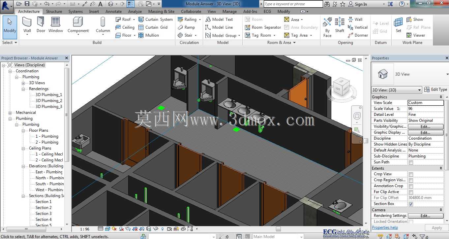This screenshot has height=239, width=449.
Task: Switch to the Collaborate tab
Action: coord(191,11)
